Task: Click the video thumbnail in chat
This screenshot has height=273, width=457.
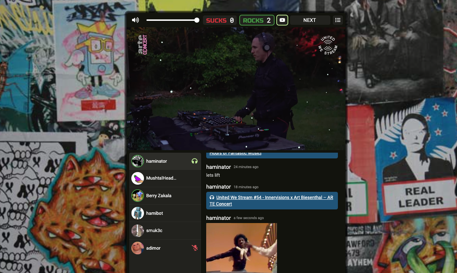Action: [241, 248]
